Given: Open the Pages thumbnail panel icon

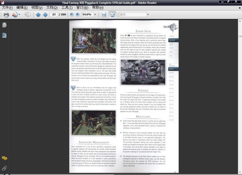Looking at the screenshot, I should point(4,25).
